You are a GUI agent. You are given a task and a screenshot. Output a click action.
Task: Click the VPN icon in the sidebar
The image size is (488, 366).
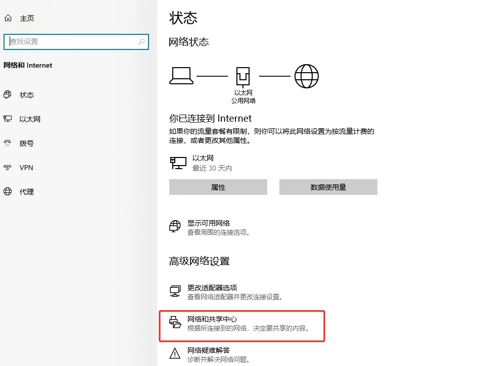[x=8, y=167]
